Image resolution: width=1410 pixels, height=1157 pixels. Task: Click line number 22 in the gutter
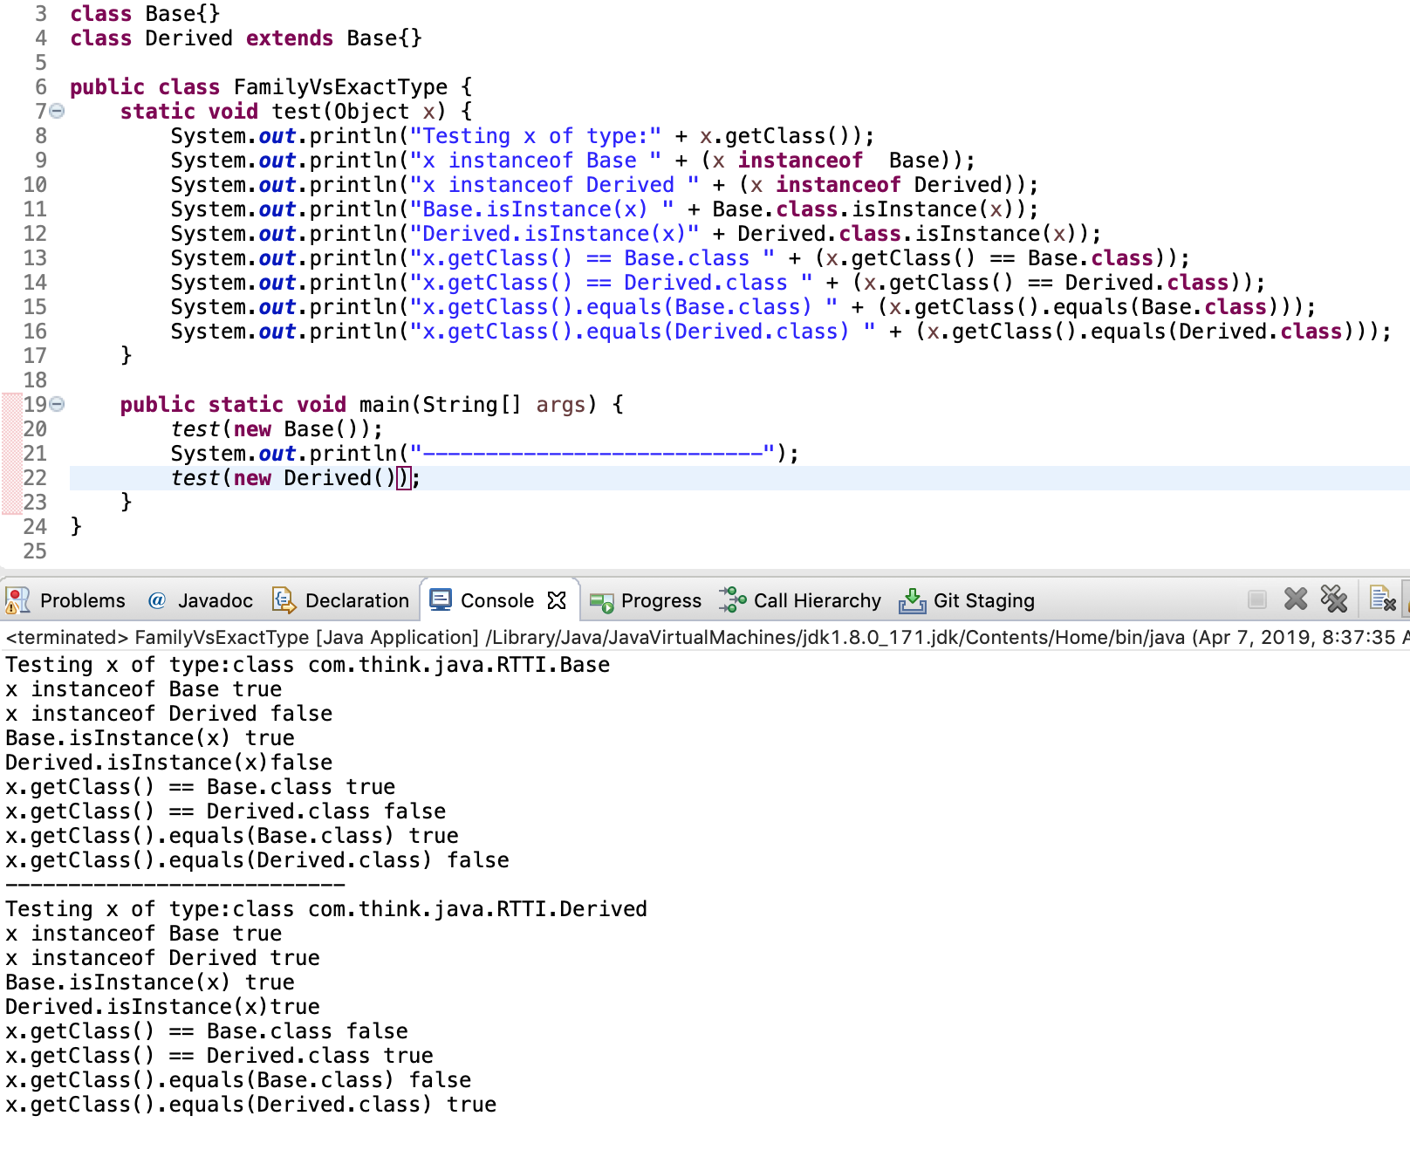pyautogui.click(x=33, y=477)
